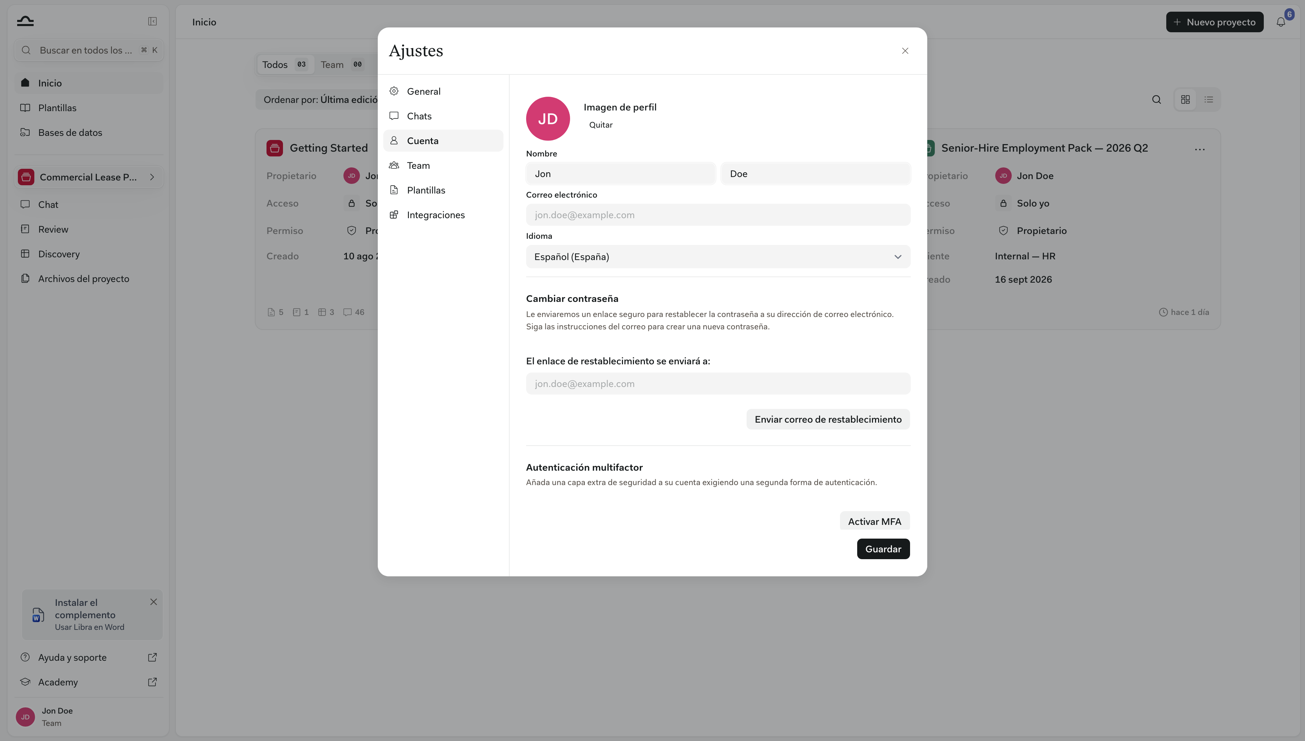1305x741 pixels.
Task: Click the last name field containing Doe
Action: point(816,174)
